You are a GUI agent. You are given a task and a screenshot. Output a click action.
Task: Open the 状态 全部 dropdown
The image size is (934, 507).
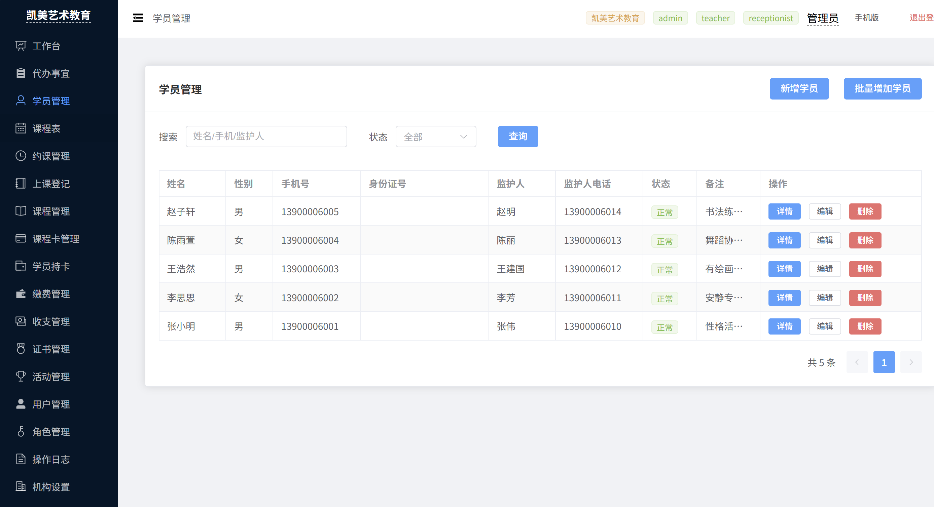click(436, 136)
